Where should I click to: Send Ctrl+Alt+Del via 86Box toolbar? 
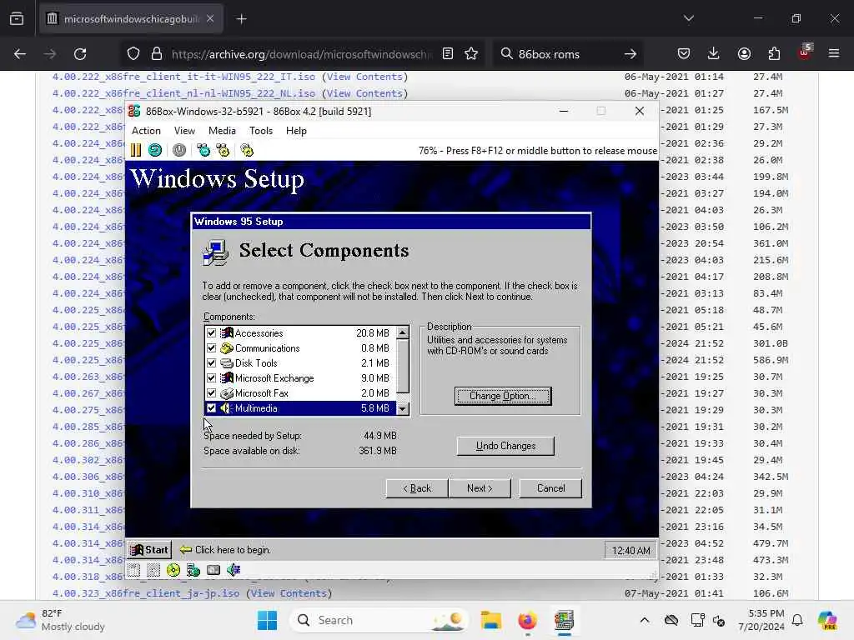point(203,150)
